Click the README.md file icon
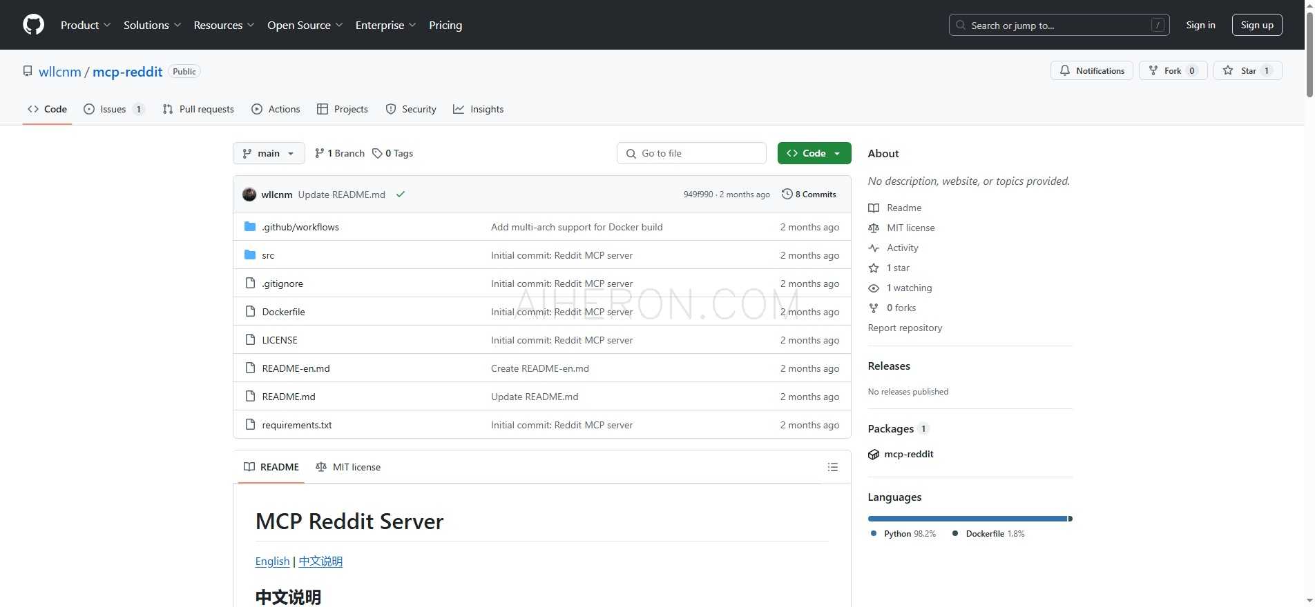The image size is (1315, 607). (250, 397)
